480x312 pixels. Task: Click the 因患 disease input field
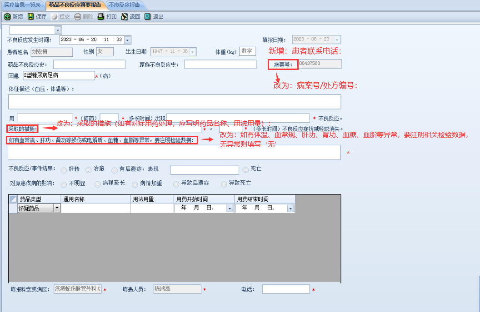(x=59, y=75)
